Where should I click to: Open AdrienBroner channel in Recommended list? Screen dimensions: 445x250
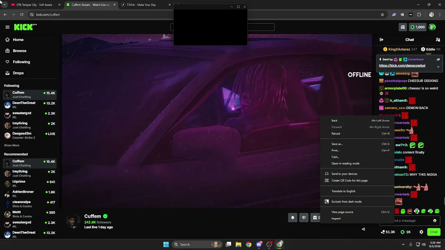(30, 193)
